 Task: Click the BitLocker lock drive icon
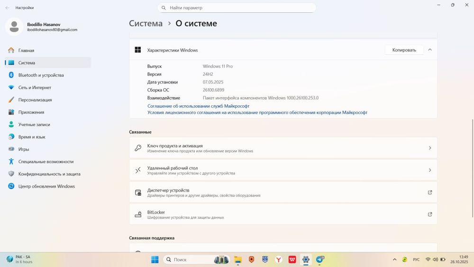pos(138,214)
